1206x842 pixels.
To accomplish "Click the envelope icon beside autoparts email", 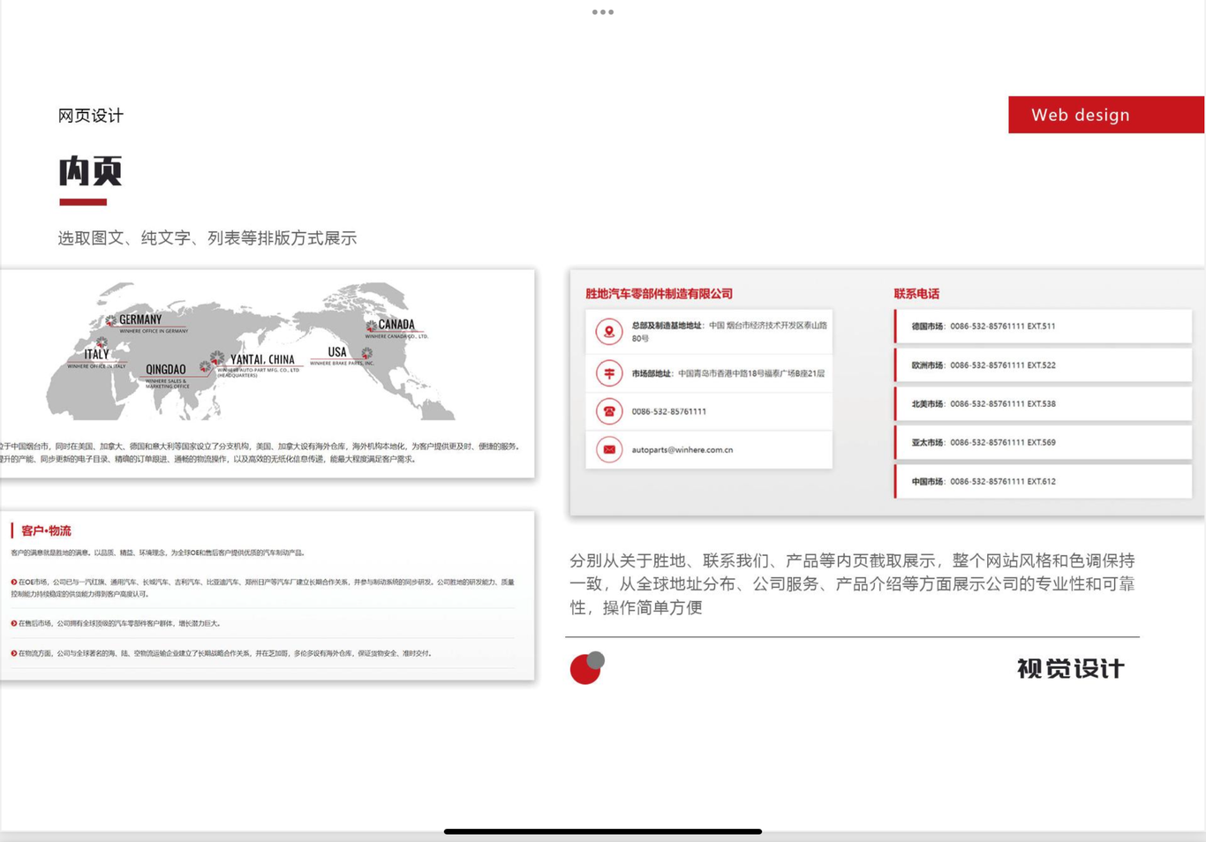I will (608, 449).
